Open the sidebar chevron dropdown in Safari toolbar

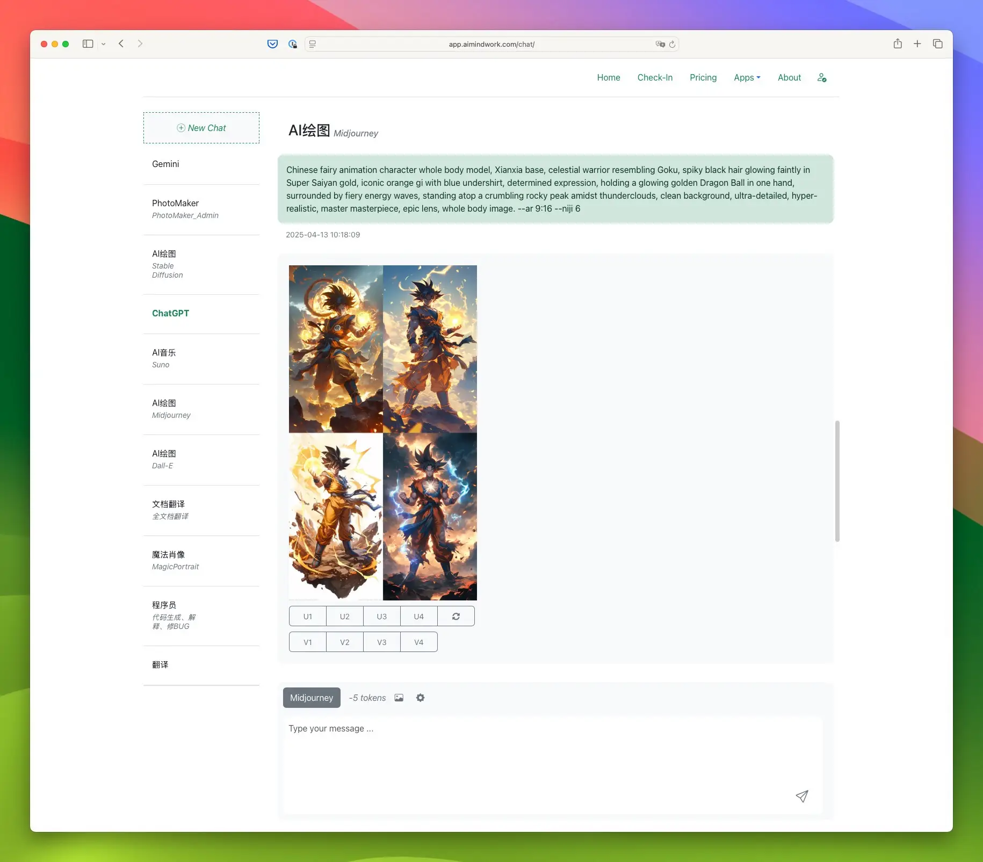[x=104, y=44]
